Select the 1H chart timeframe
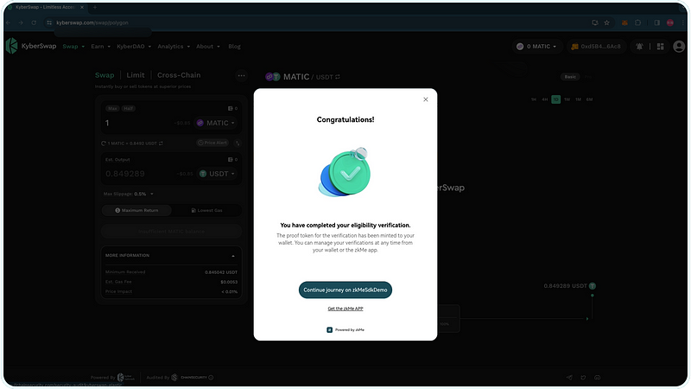This screenshot has height=389, width=691. tap(534, 99)
